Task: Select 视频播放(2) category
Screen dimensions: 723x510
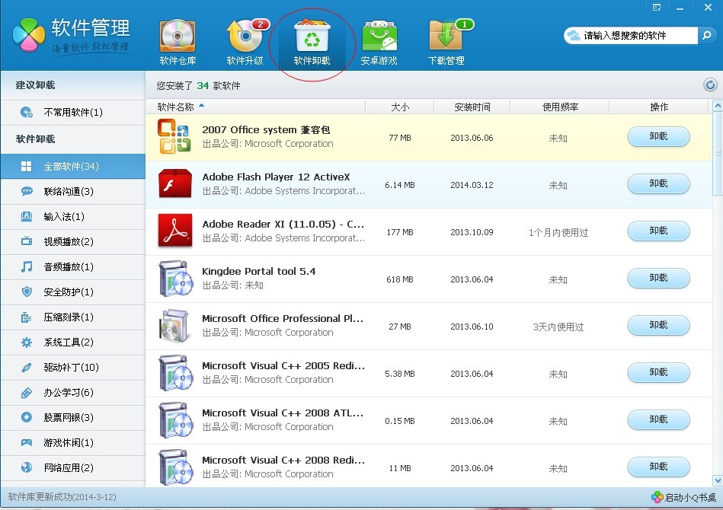Action: coord(73,242)
